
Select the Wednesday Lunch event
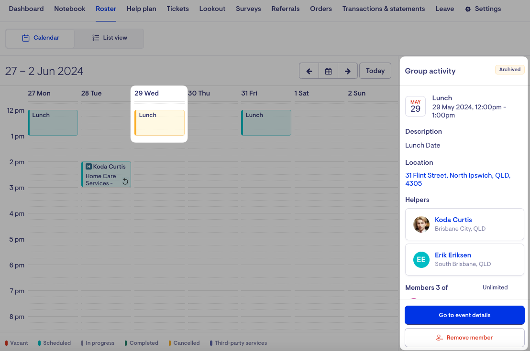click(x=159, y=123)
